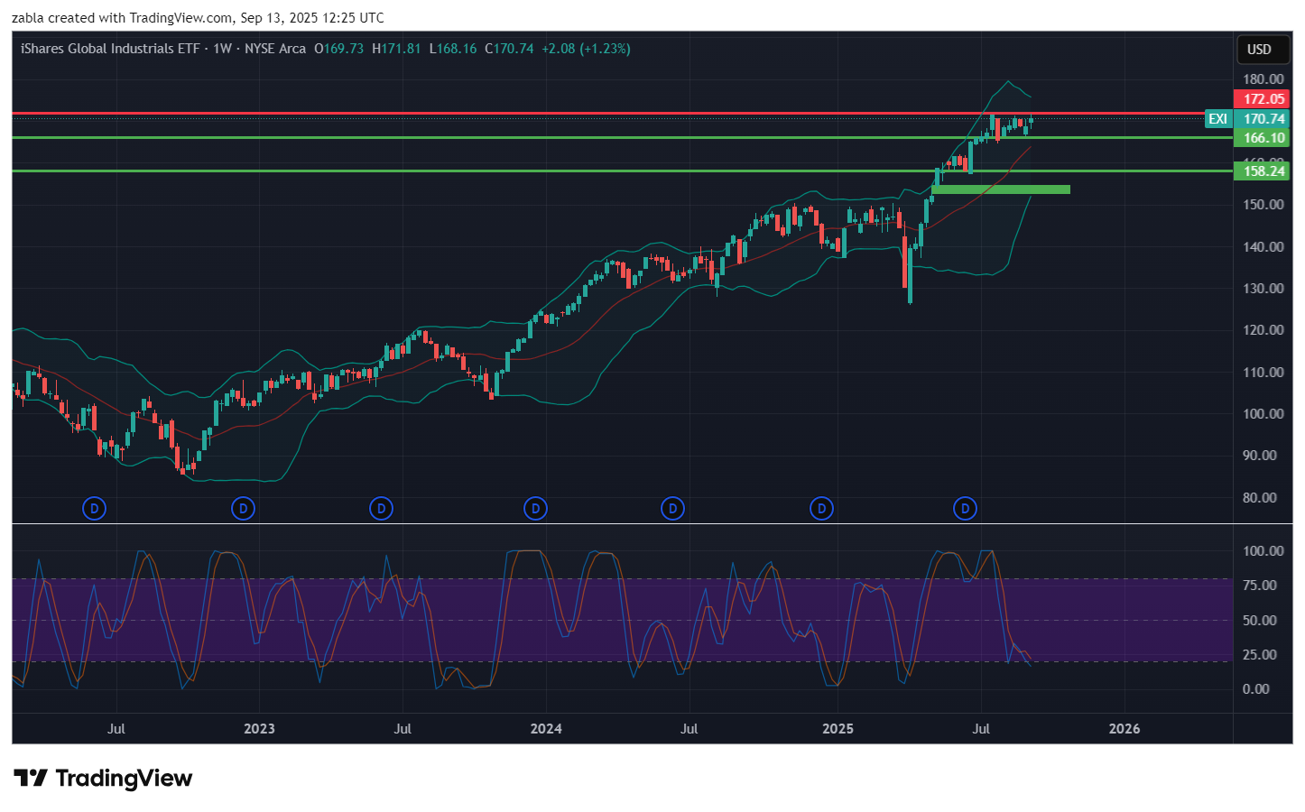Click the TradingView logo at bottom left
Screen dimensions: 1305x812
103,779
